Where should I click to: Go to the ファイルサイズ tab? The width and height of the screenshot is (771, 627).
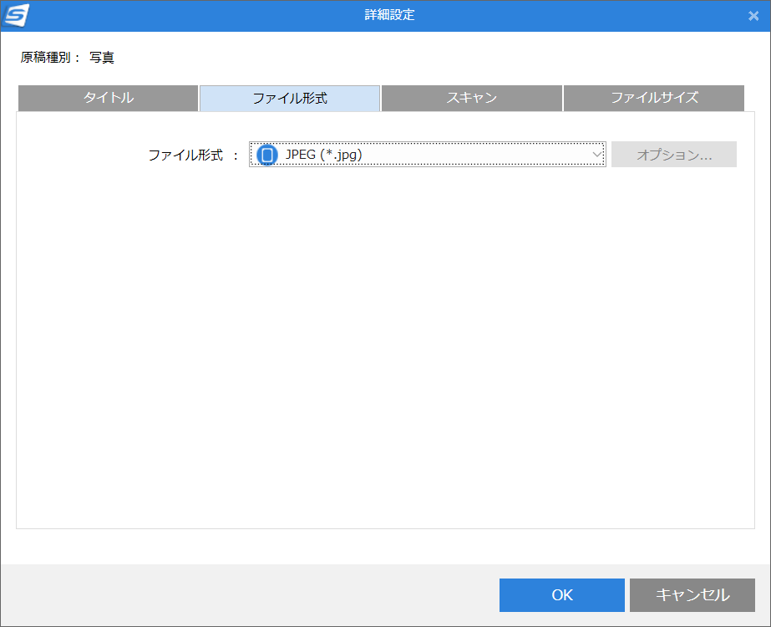[654, 98]
